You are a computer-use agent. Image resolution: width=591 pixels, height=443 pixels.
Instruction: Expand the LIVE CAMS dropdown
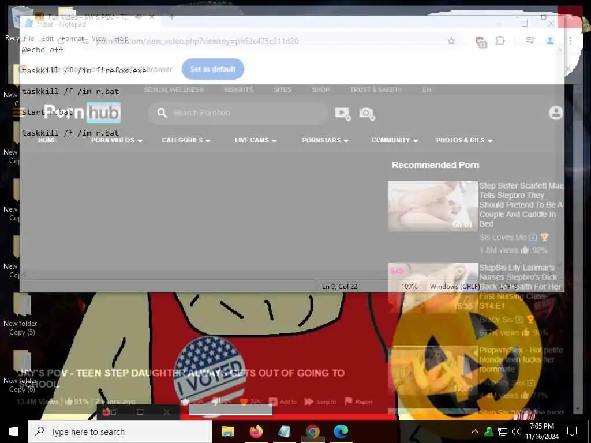[256, 140]
